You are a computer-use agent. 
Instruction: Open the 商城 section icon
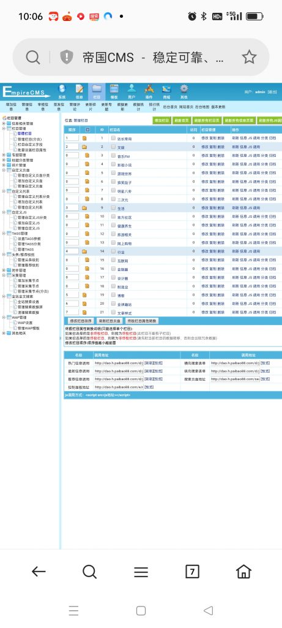(166, 91)
